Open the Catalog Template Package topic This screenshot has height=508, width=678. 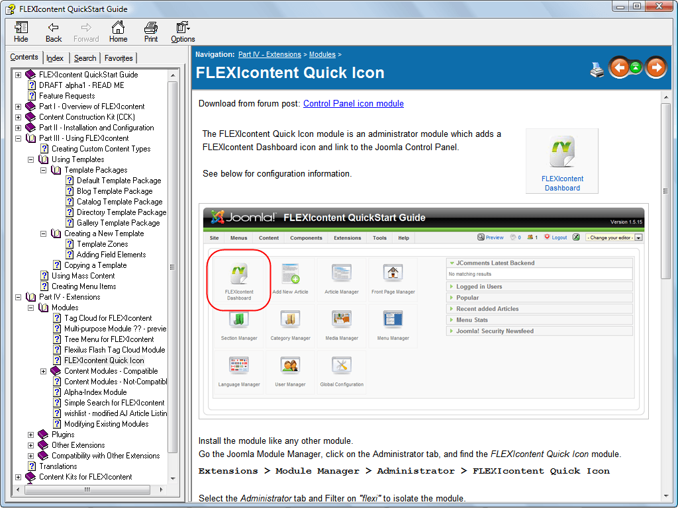click(x=120, y=202)
